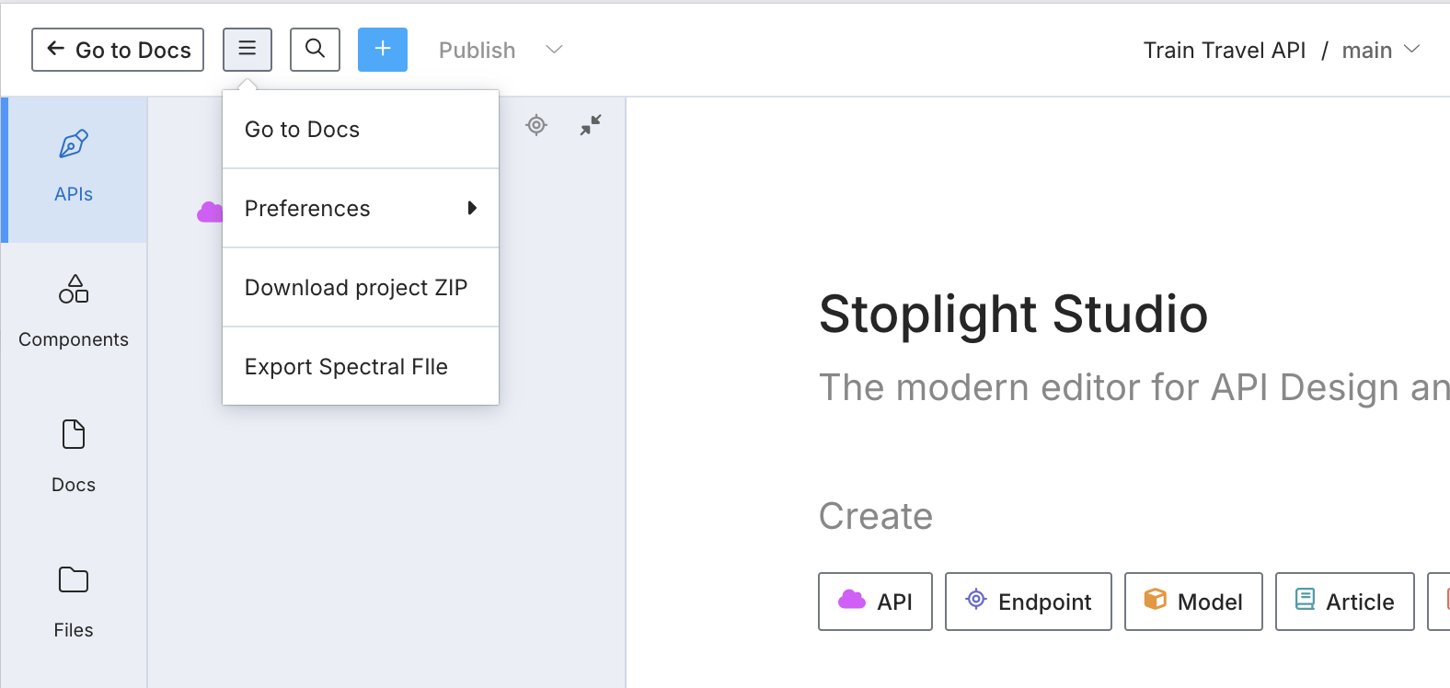Open the APIs sidebar section
This screenshot has width=1450, height=688.
[74, 169]
